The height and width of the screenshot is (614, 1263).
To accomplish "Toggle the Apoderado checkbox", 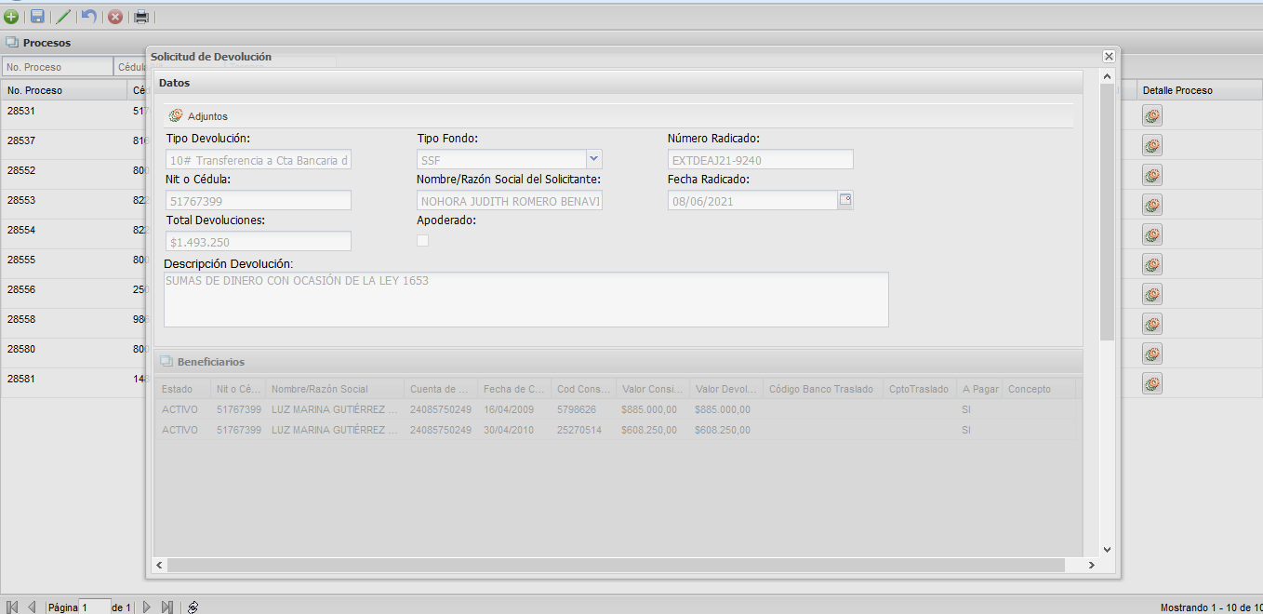I will (x=423, y=241).
